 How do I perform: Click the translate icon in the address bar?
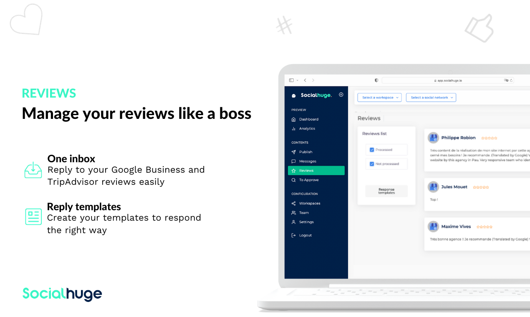pos(506,80)
